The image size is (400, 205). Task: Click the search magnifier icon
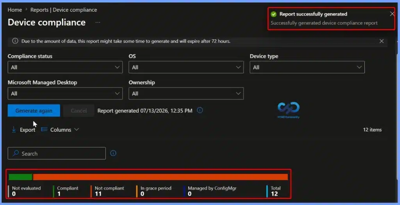[16, 153]
